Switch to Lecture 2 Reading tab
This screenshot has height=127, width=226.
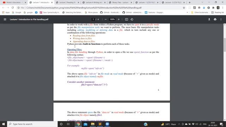[x=67, y=2]
